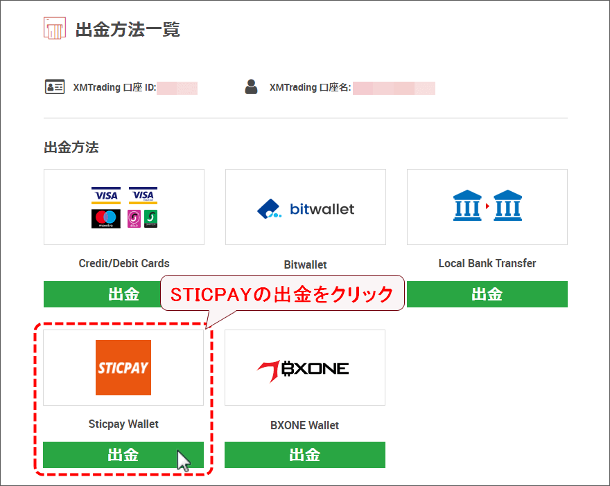The image size is (610, 486).
Task: Select the bitwallet logo tile
Action: pyautogui.click(x=306, y=207)
